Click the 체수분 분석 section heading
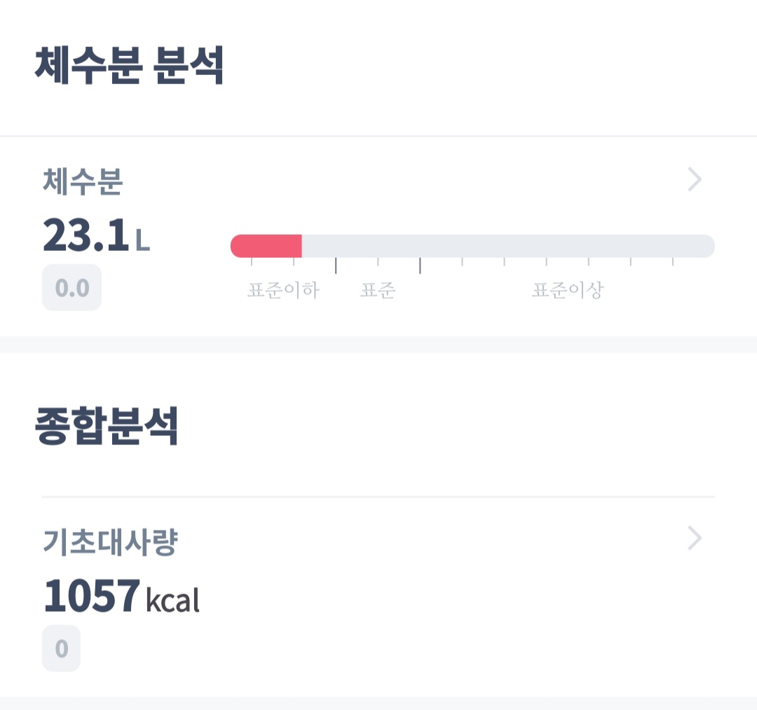Viewport: 757px width, 710px height. [x=129, y=65]
